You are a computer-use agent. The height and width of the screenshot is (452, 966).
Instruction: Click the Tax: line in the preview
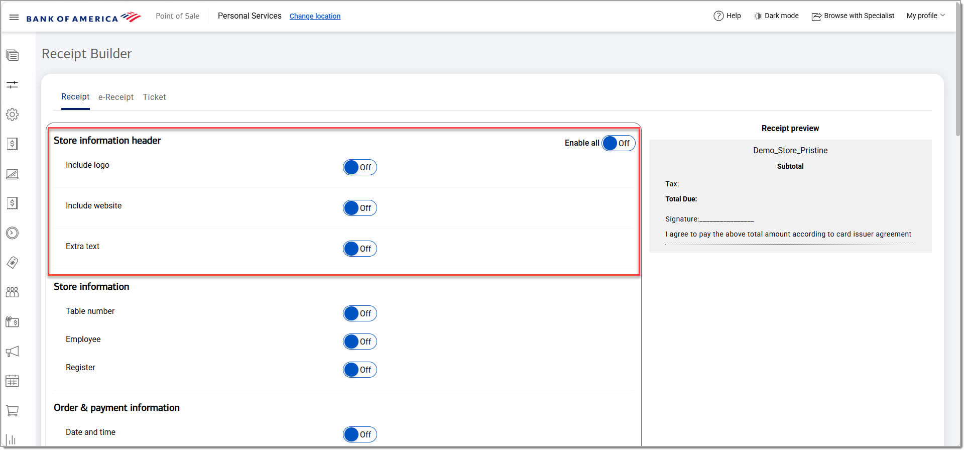672,184
